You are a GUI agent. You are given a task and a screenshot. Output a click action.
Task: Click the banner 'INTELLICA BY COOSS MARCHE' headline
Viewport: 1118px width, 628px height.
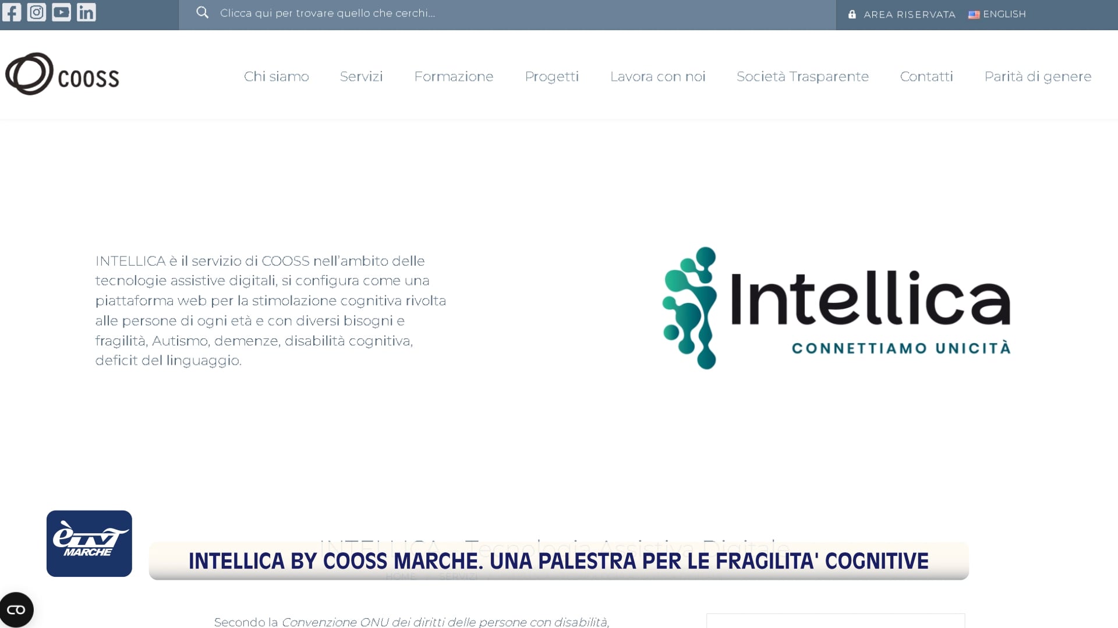(x=558, y=561)
